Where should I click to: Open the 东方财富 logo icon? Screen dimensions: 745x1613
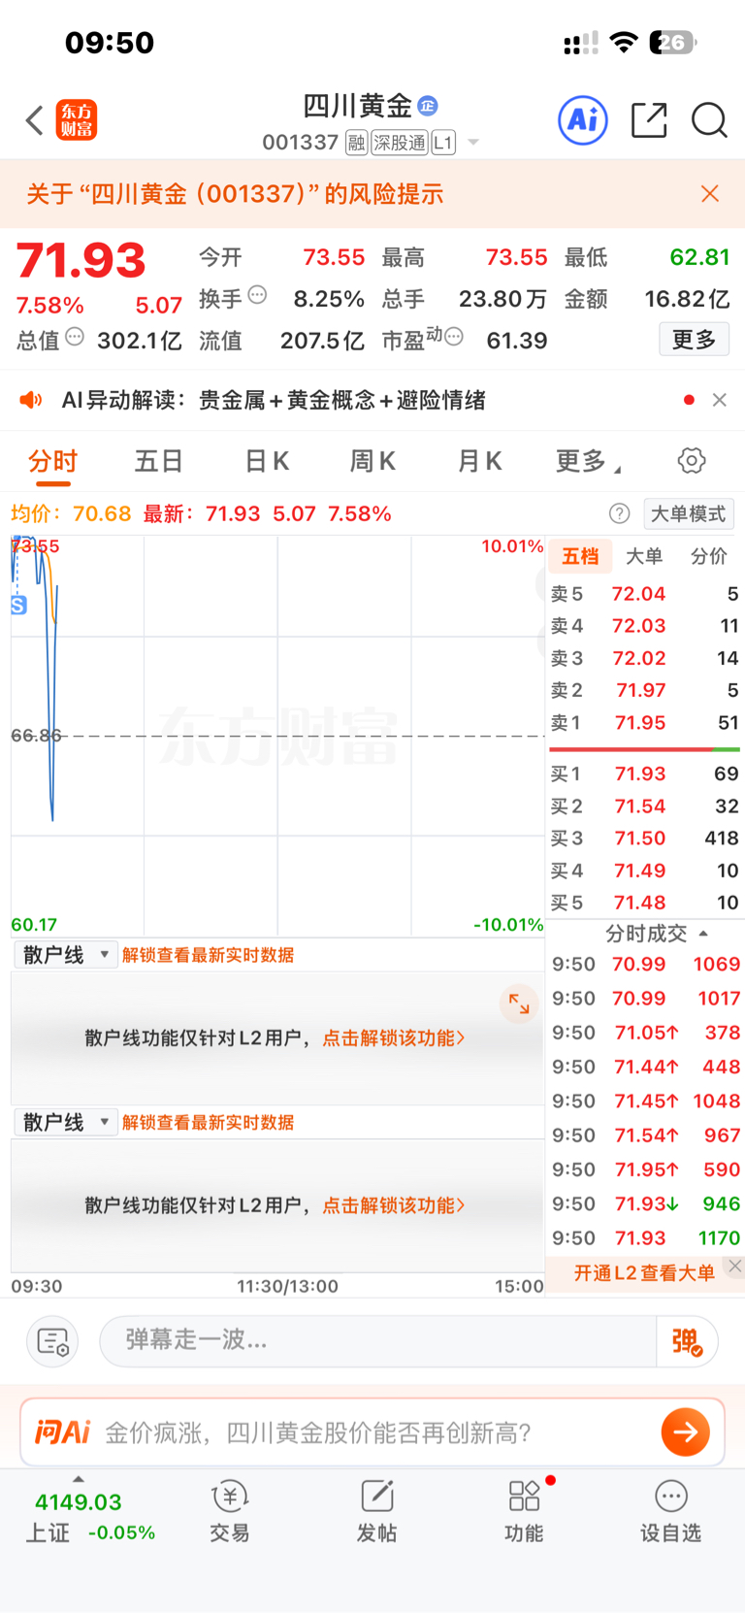coord(77,120)
